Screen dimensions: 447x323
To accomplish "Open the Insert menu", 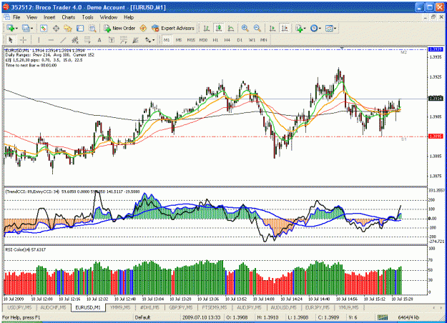I will (x=49, y=17).
